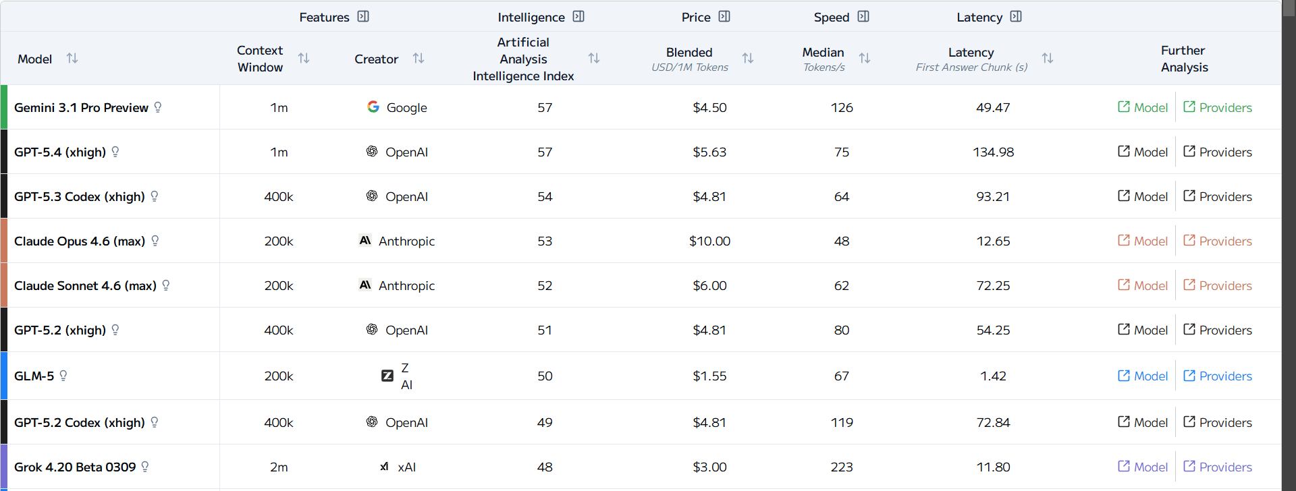The image size is (1296, 491).
Task: Click the green color bar beside Gemini row
Action: [x=4, y=107]
